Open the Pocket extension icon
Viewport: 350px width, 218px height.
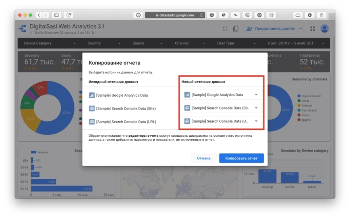point(212,15)
